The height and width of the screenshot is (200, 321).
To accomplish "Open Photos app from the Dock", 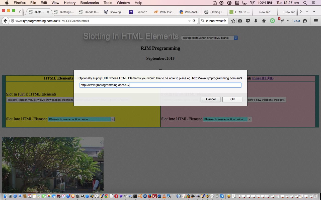I will (49, 196).
